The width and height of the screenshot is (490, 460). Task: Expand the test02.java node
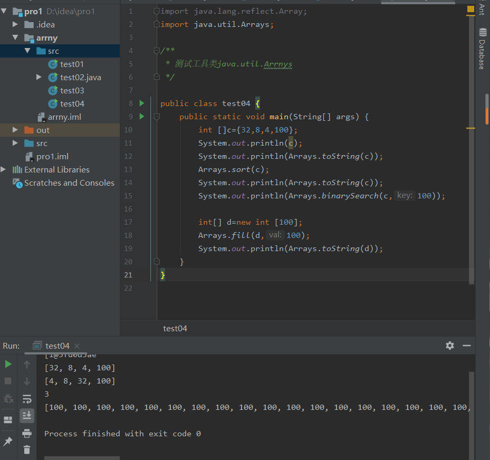tap(39, 78)
